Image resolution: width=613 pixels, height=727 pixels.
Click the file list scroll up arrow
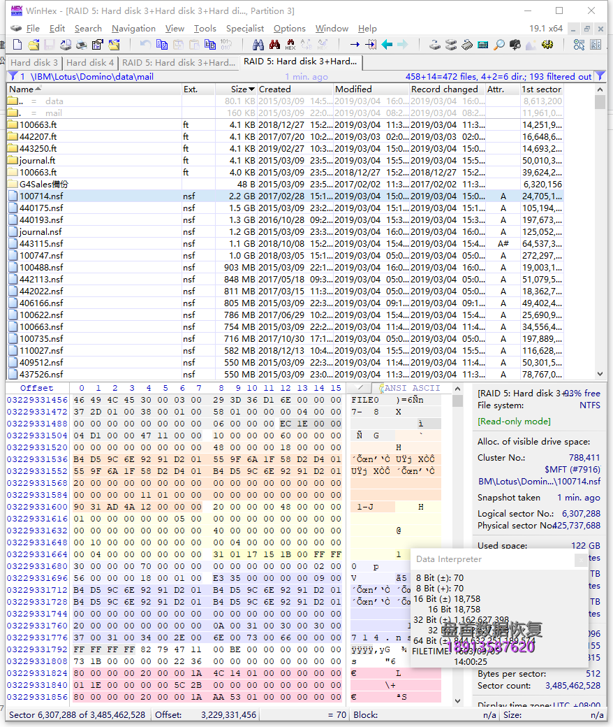[600, 89]
